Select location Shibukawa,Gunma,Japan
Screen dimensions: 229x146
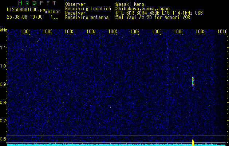pyautogui.click(x=143, y=9)
